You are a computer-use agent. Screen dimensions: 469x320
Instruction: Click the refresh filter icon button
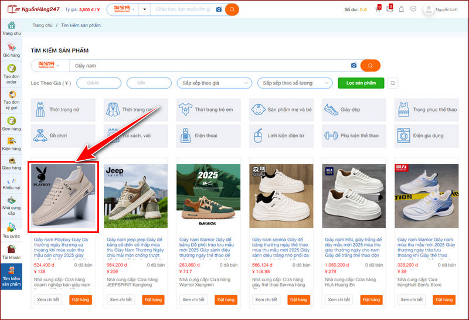pyautogui.click(x=393, y=83)
